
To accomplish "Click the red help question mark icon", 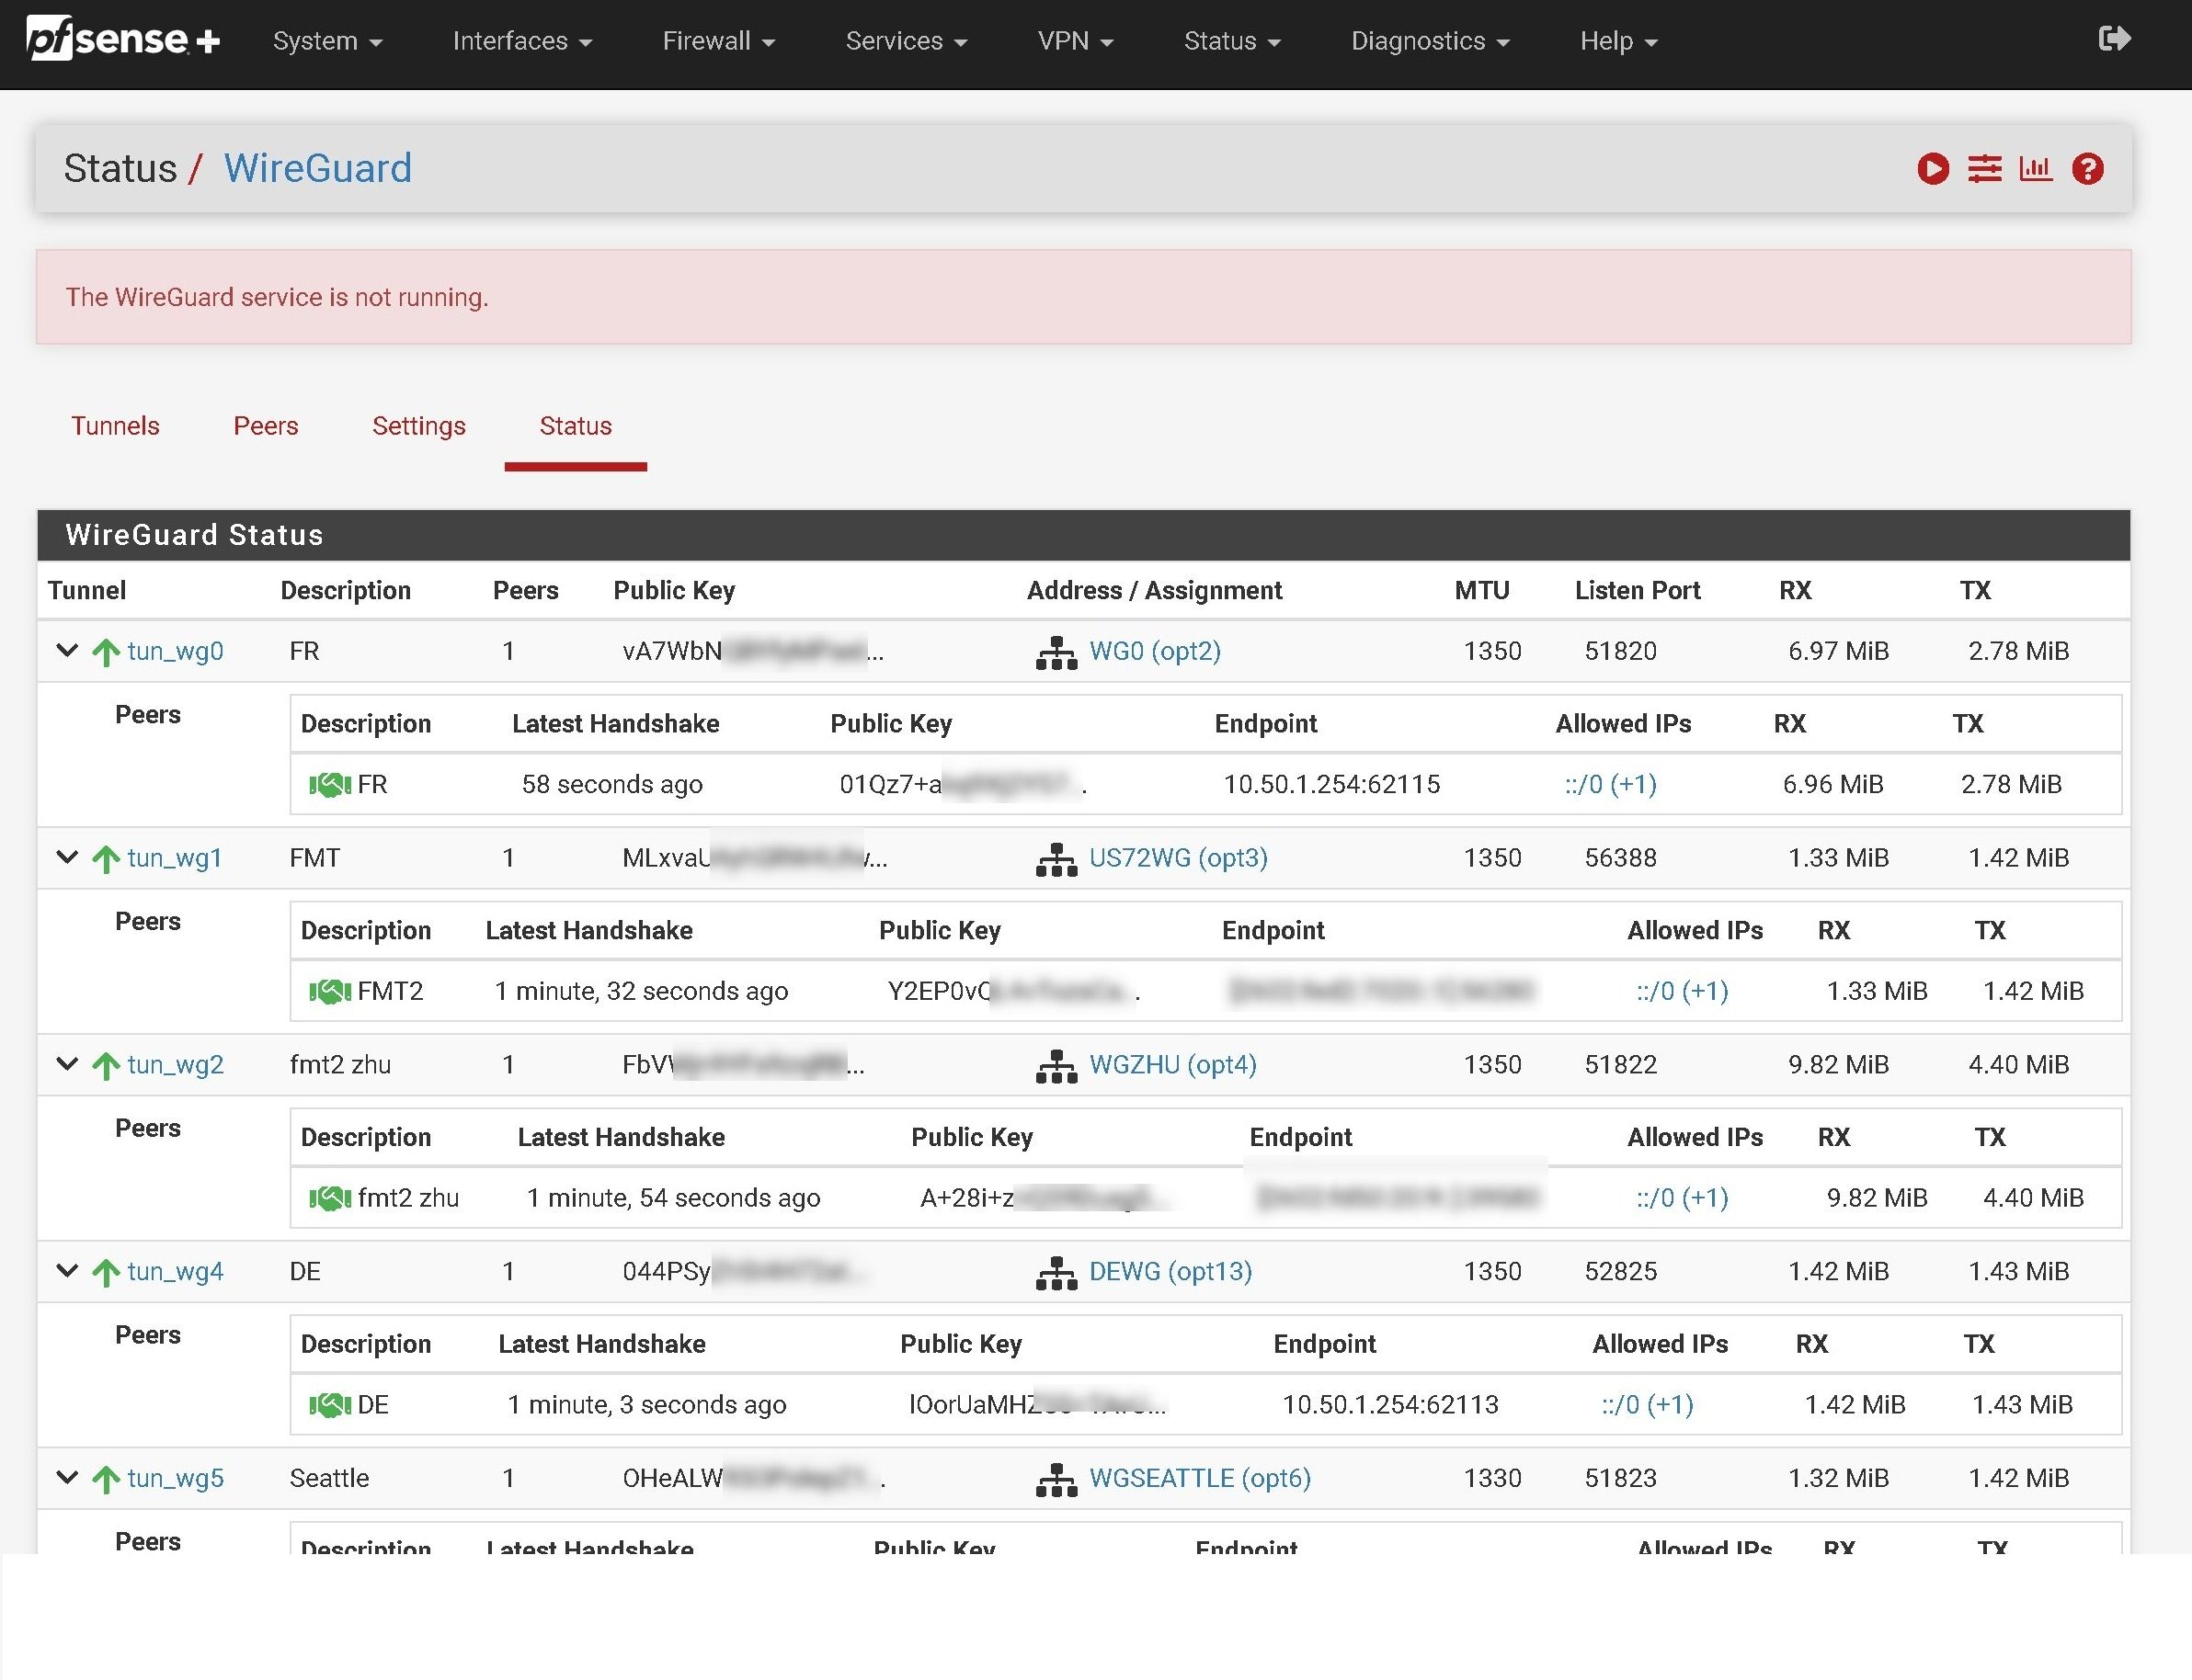I will click(2087, 169).
